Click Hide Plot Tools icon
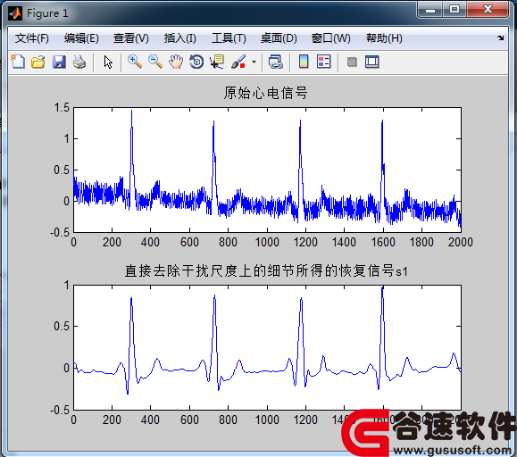Screen dimensions: 517x457 click(x=352, y=62)
